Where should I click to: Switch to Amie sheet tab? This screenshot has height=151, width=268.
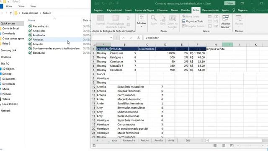click(171, 141)
